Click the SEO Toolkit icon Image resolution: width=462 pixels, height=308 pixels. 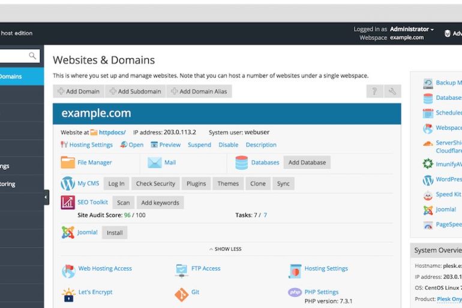point(68,202)
